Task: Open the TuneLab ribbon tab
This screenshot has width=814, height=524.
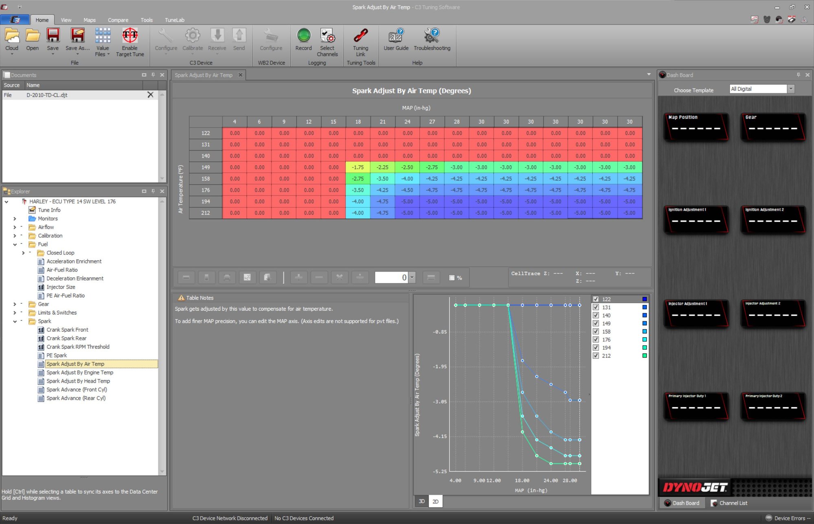Action: (174, 20)
